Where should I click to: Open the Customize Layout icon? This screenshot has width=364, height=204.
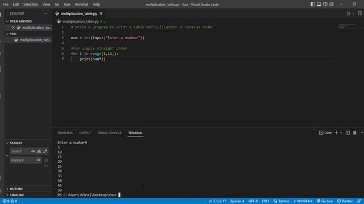pyautogui.click(x=332, y=4)
